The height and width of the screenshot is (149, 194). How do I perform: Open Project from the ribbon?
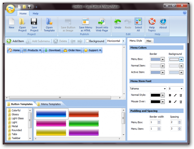(22, 25)
